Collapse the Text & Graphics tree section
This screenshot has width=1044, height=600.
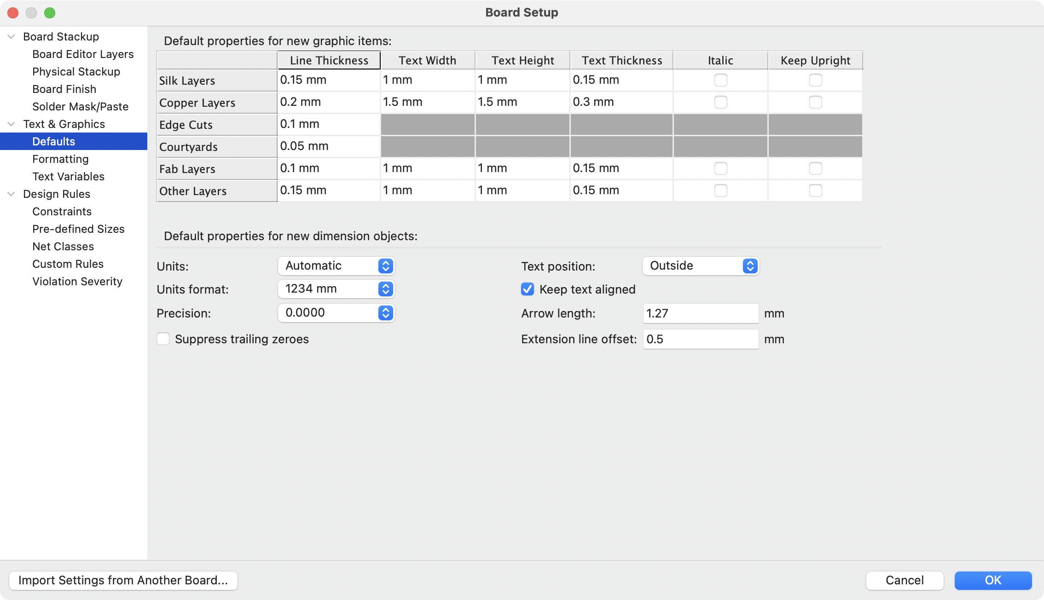[12, 124]
